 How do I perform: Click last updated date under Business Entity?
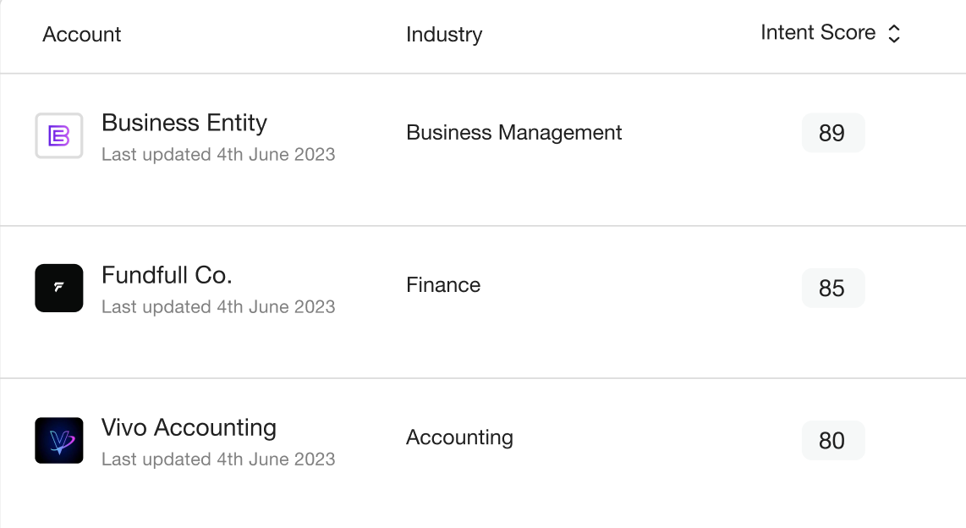218,154
